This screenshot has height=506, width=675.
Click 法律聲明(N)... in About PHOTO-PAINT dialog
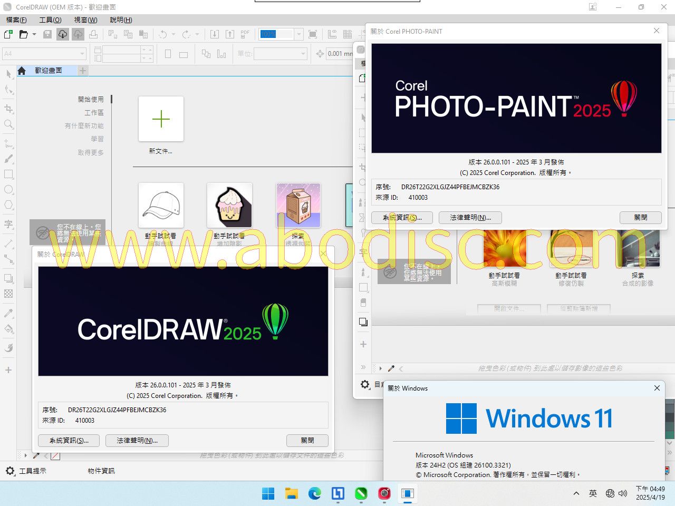470,218
